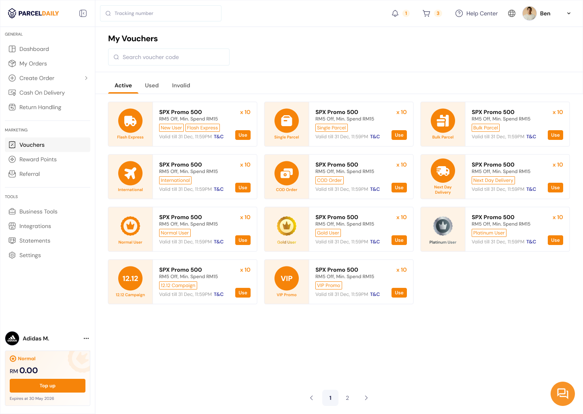Click the Search voucher code field
Image resolution: width=583 pixels, height=414 pixels.
[x=169, y=57]
